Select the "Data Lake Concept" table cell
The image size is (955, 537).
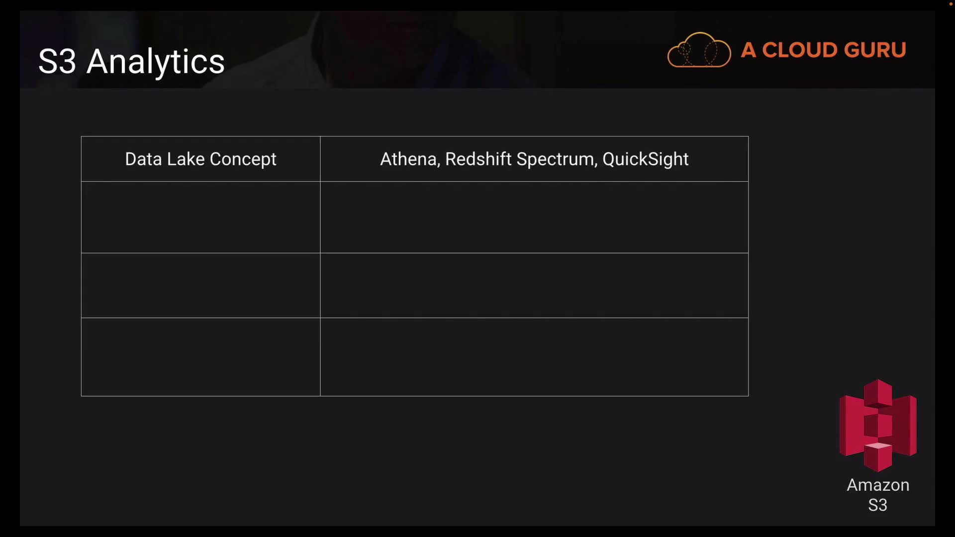coord(200,159)
